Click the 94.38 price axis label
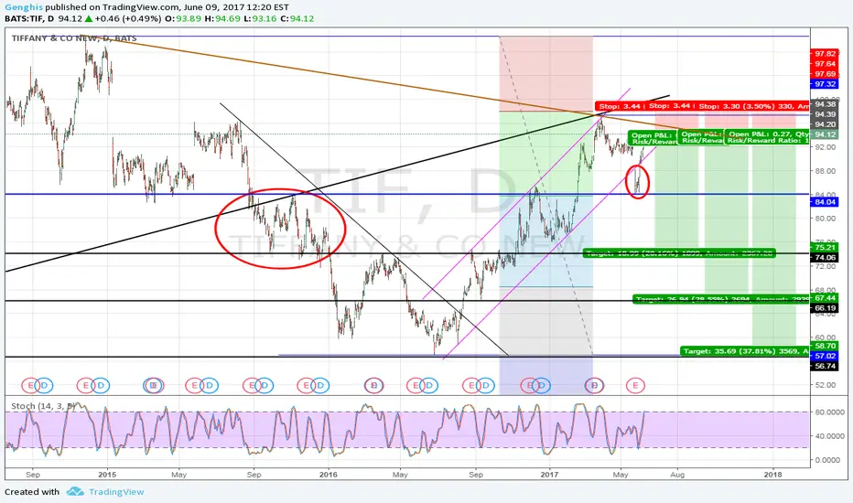The image size is (853, 503). coord(825,104)
